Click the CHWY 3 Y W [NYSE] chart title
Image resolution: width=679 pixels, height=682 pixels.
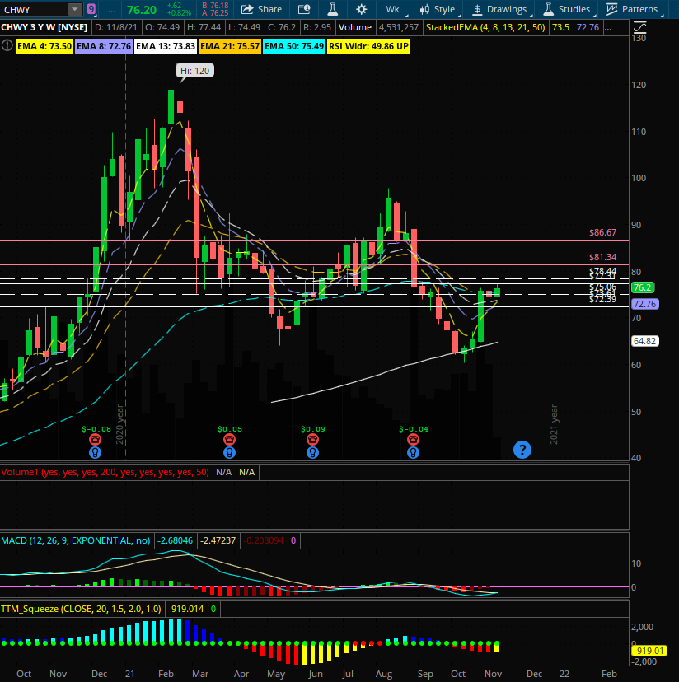tap(44, 27)
